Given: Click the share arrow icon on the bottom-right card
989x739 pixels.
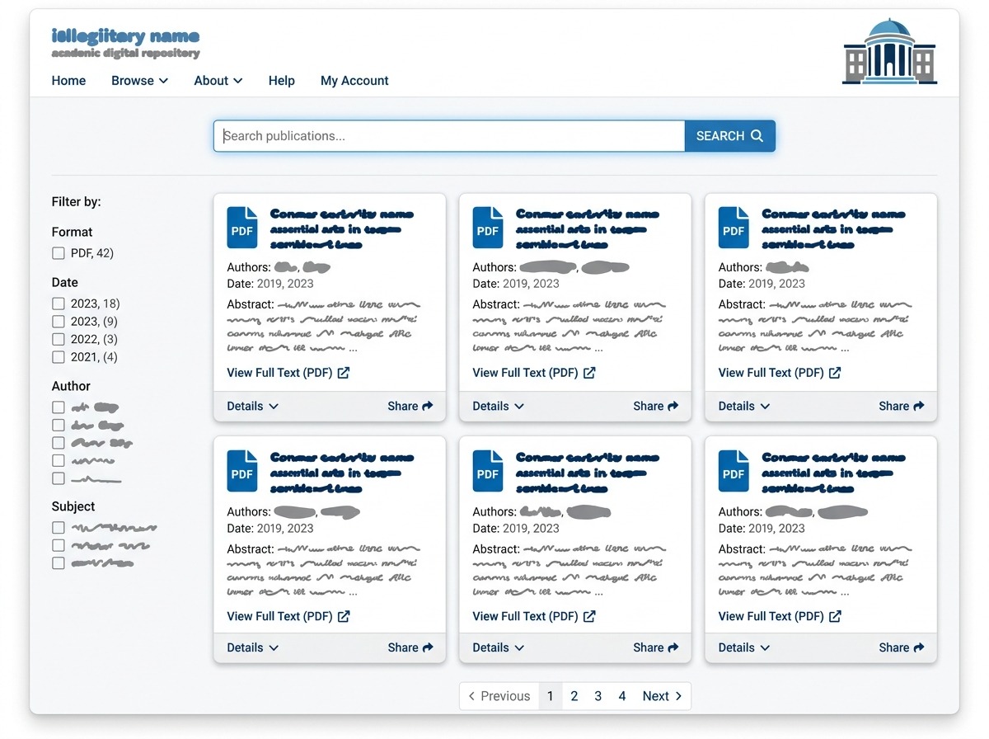Looking at the screenshot, I should click(919, 647).
